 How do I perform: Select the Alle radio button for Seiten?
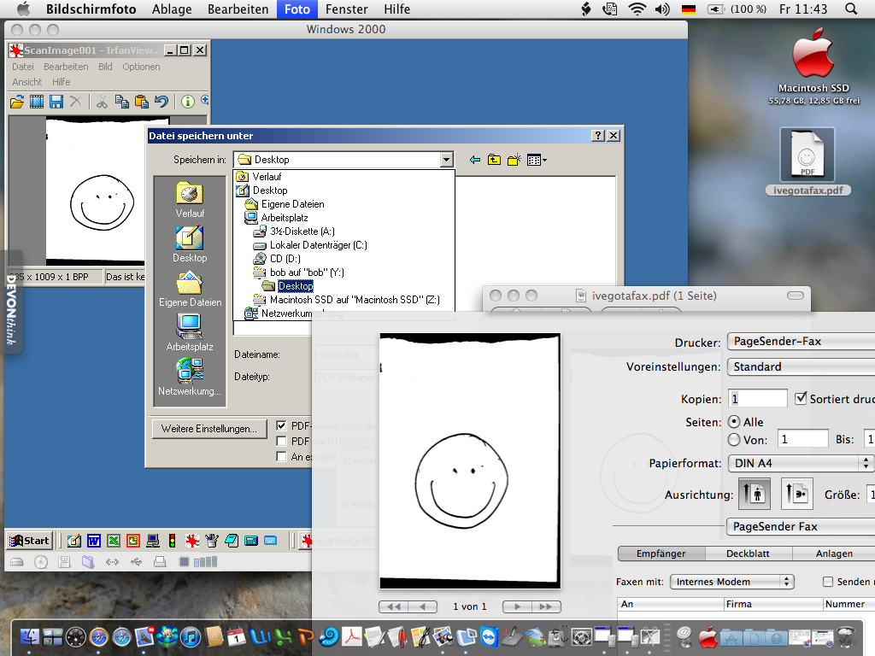click(x=732, y=421)
